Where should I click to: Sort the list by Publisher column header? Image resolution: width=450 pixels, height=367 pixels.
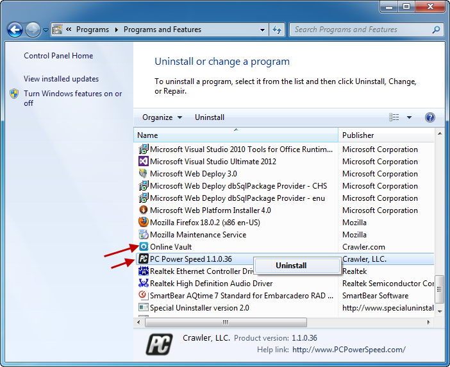387,135
